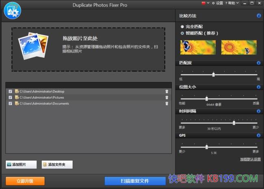The width and height of the screenshot is (264, 189).
Task: Click the 添加照片 button
Action: (21, 165)
